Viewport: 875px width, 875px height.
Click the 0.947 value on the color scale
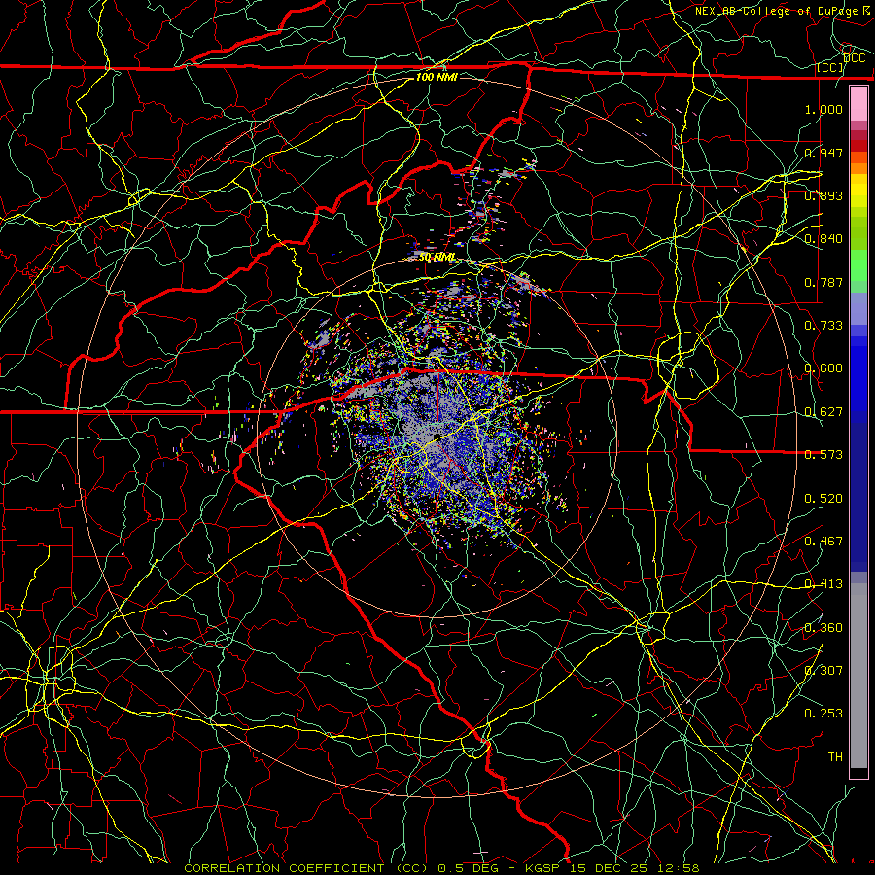(823, 153)
